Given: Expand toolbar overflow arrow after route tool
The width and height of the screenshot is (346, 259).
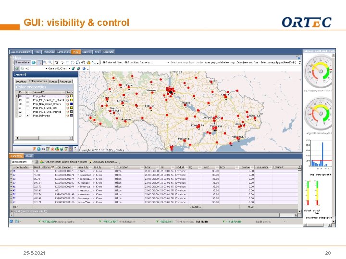Looking at the screenshot, I should tap(98, 63).
